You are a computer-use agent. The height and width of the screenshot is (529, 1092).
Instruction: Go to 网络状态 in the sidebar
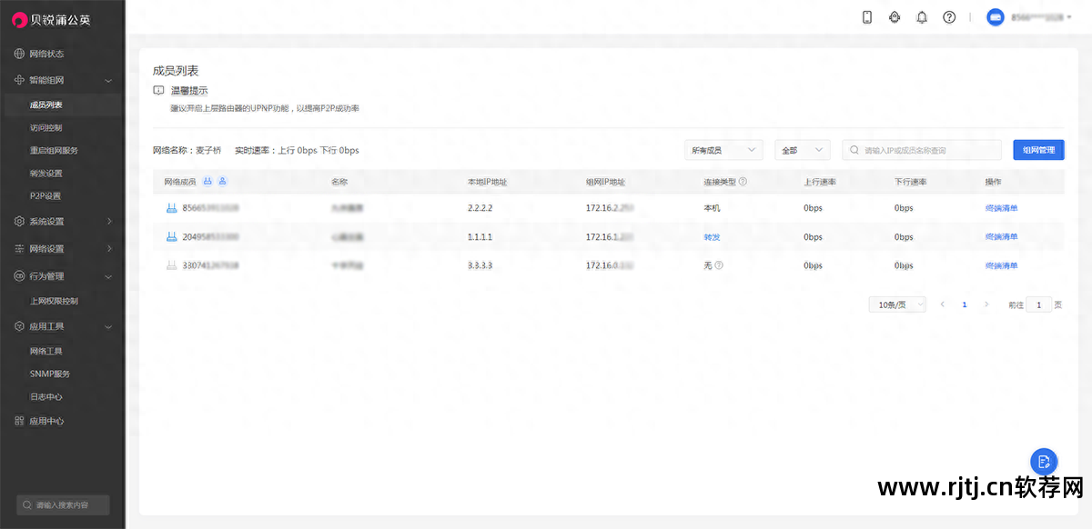[x=46, y=54]
